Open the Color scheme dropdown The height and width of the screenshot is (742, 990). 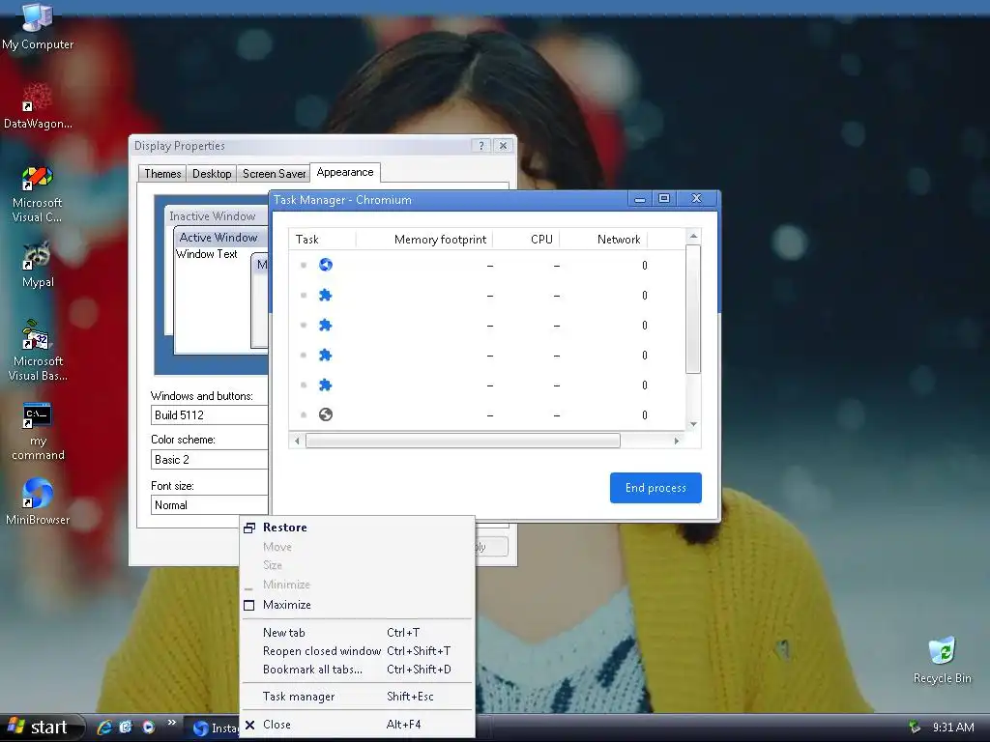(x=210, y=459)
